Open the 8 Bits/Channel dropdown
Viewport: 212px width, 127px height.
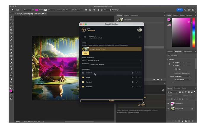[183, 80]
